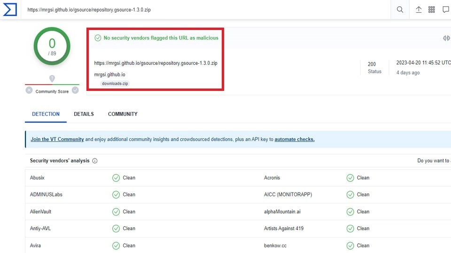Click the similar-search icon at top right of summary
This screenshot has height=253, width=451.
(x=446, y=38)
